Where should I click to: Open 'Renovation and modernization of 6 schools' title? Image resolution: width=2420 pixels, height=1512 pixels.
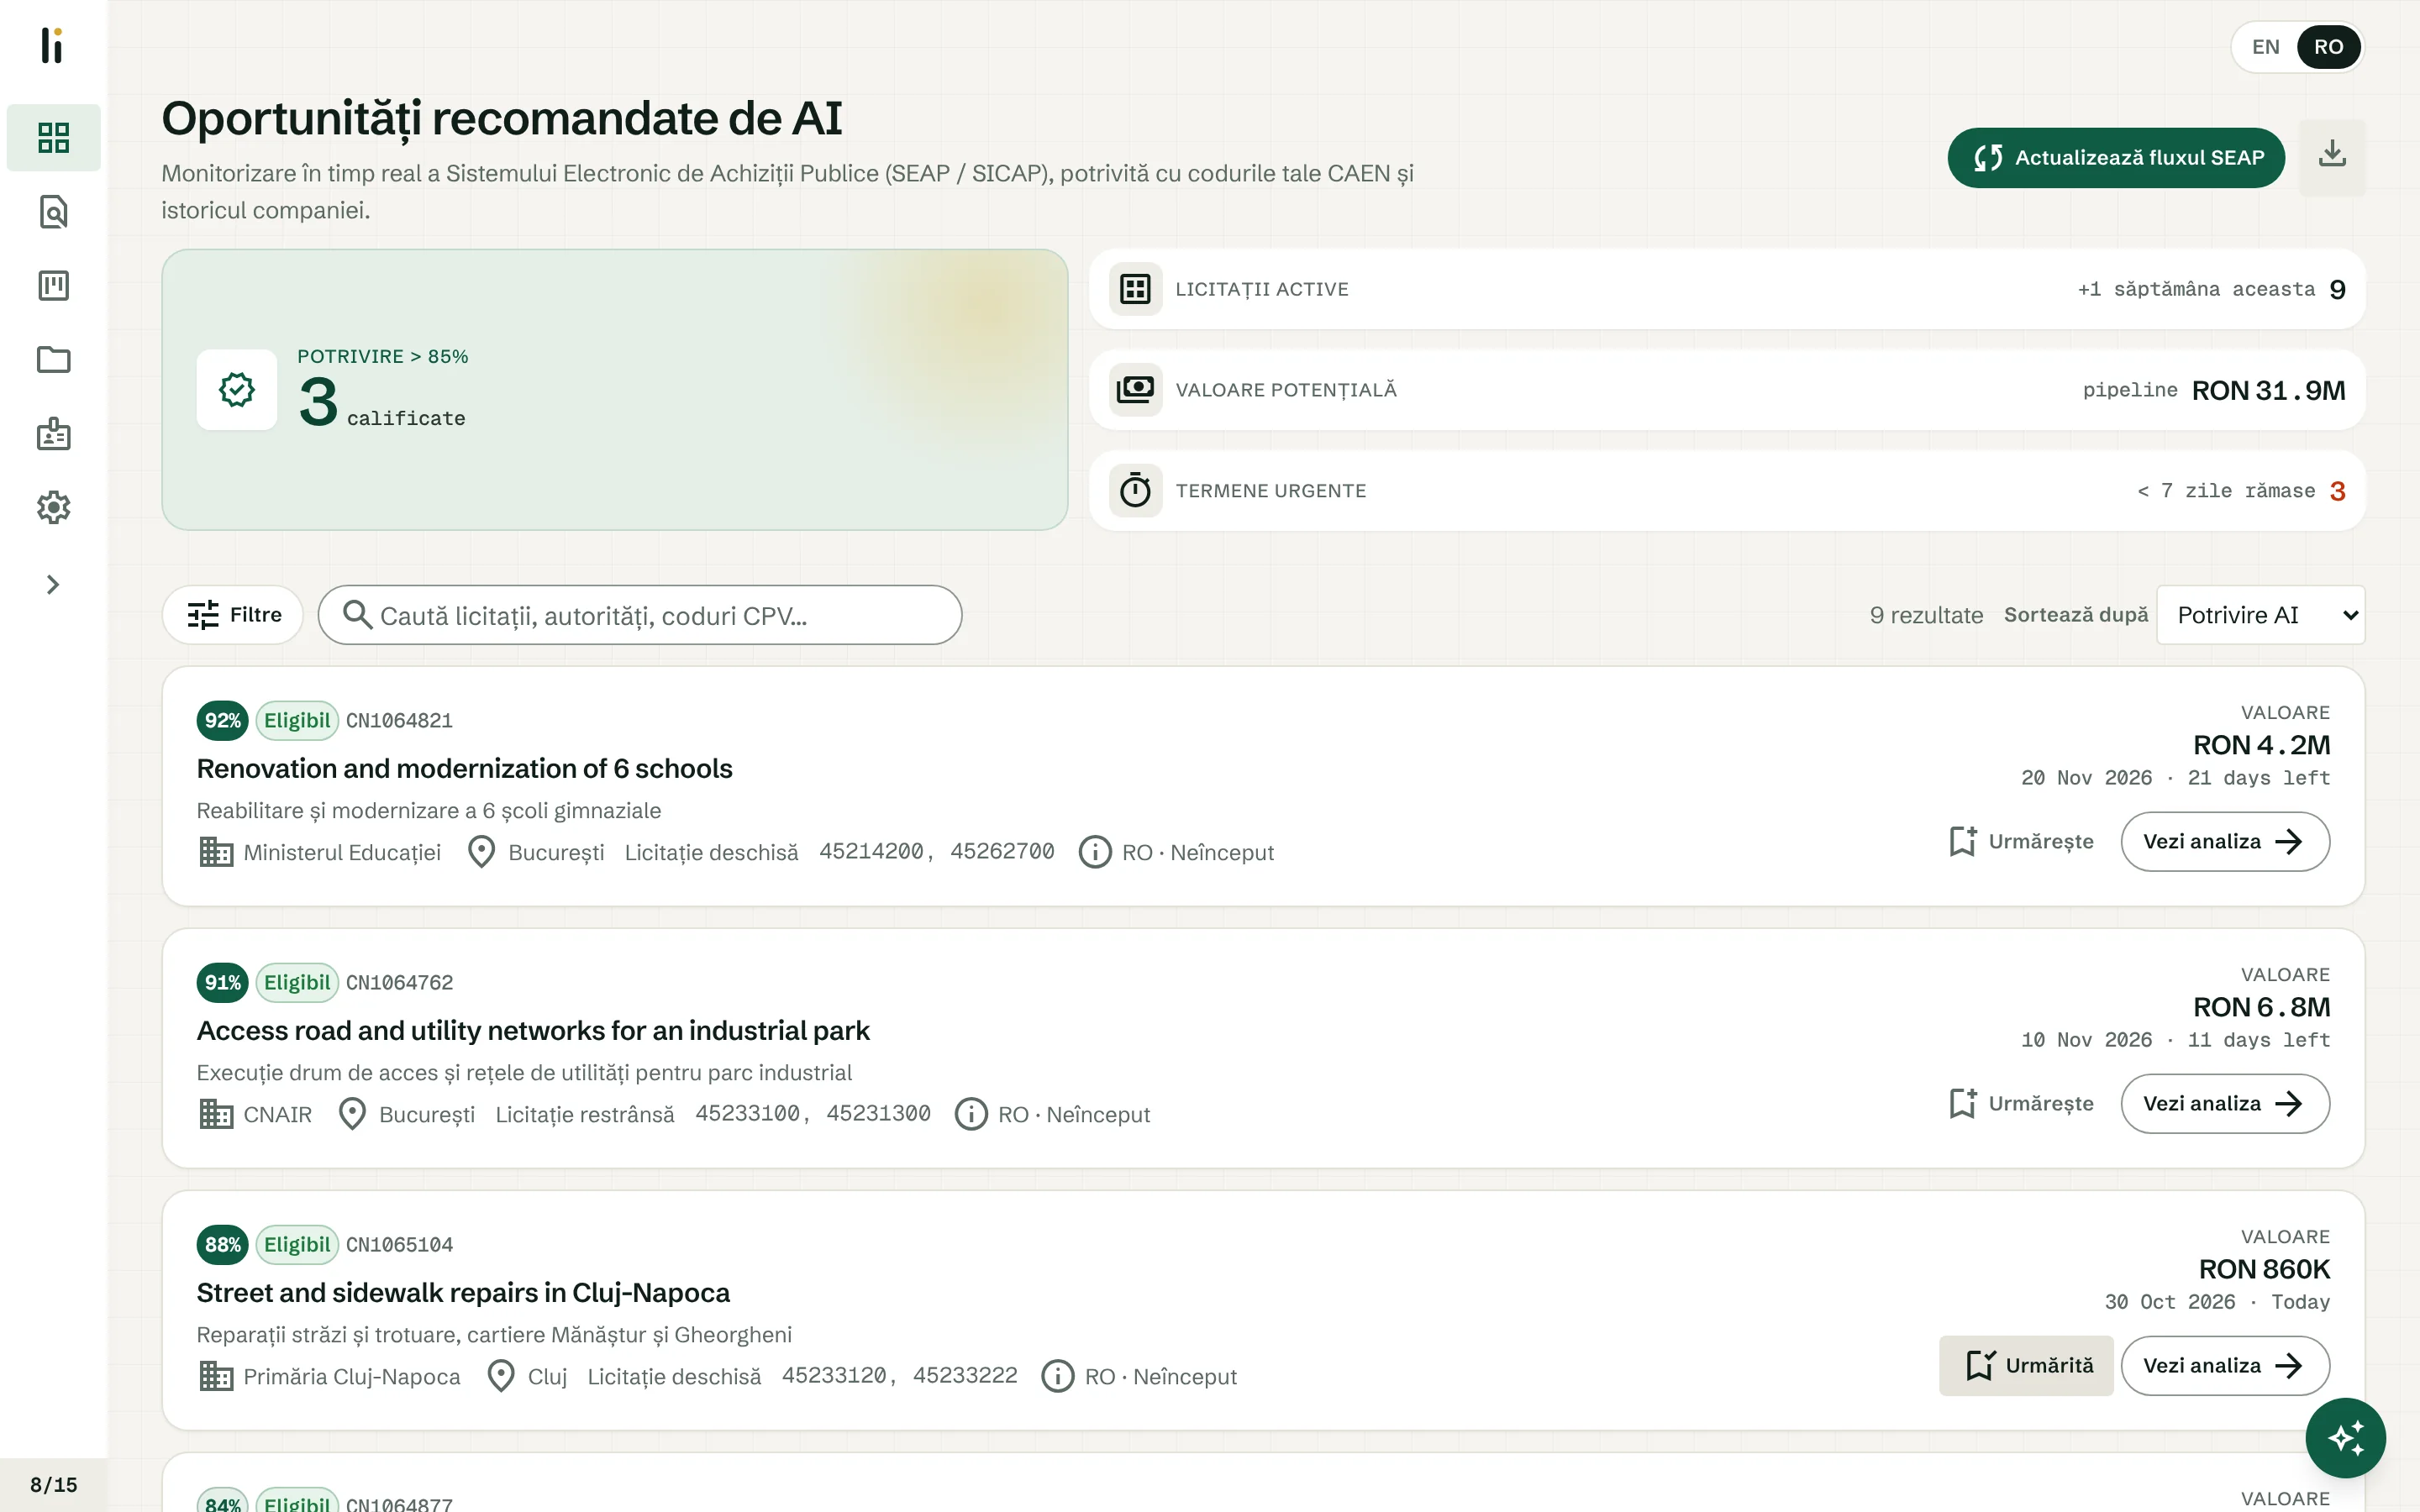tap(464, 768)
